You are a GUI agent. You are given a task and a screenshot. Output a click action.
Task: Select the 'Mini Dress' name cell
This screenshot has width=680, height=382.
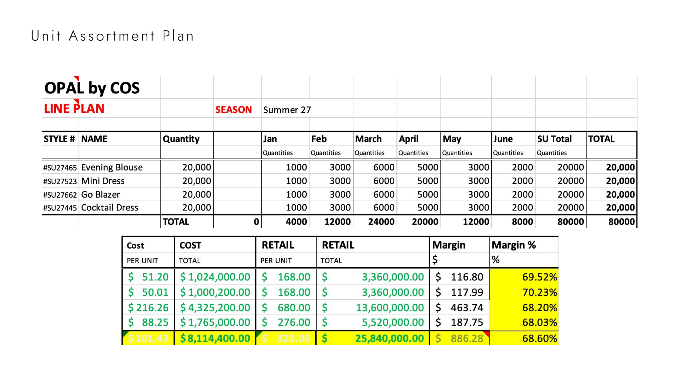[103, 181]
